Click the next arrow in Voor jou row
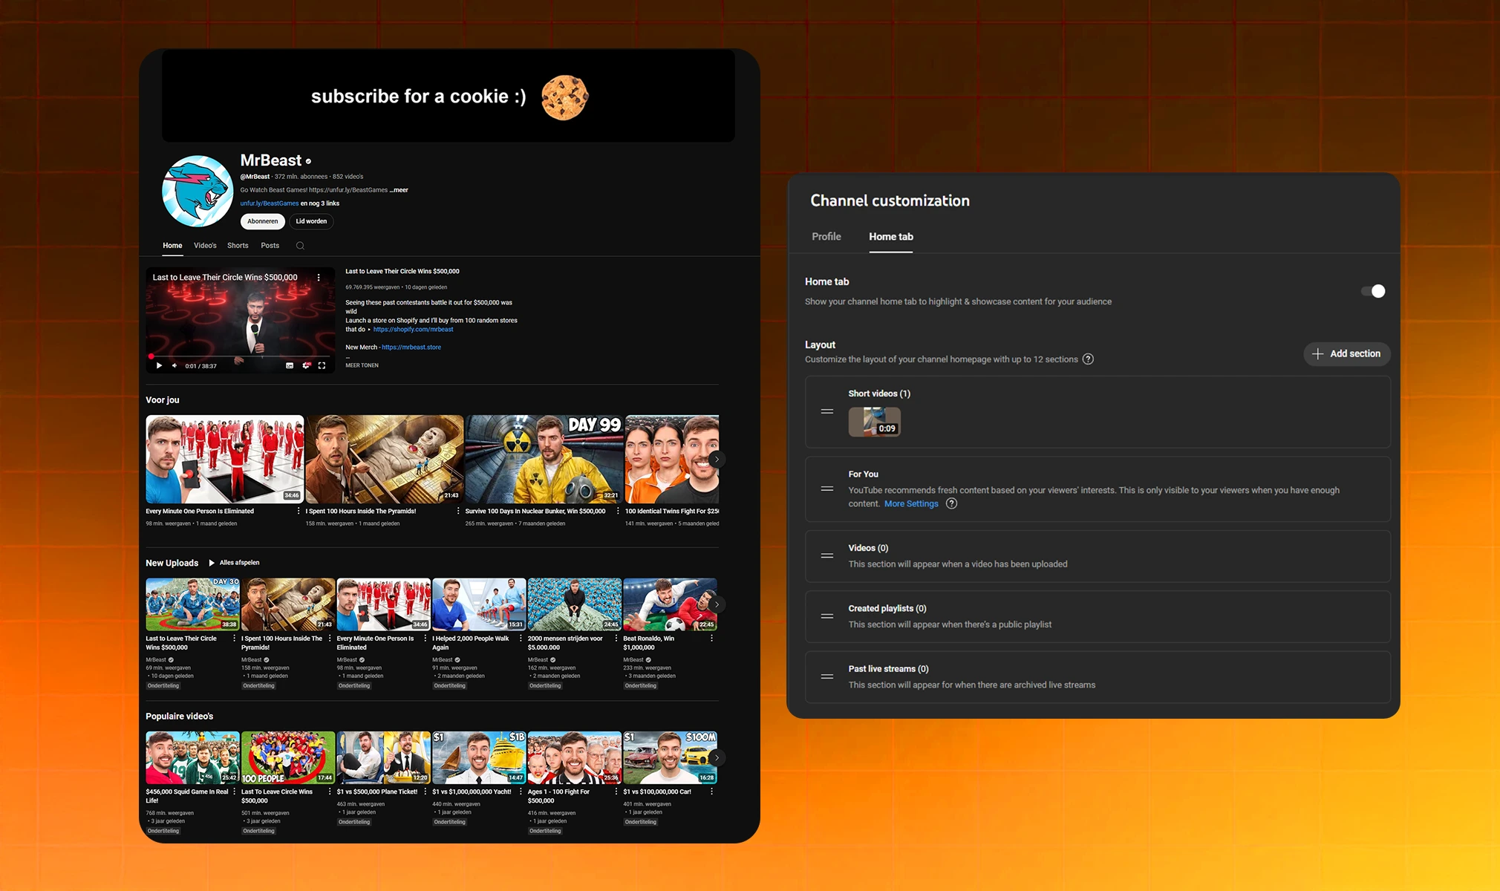 (716, 460)
